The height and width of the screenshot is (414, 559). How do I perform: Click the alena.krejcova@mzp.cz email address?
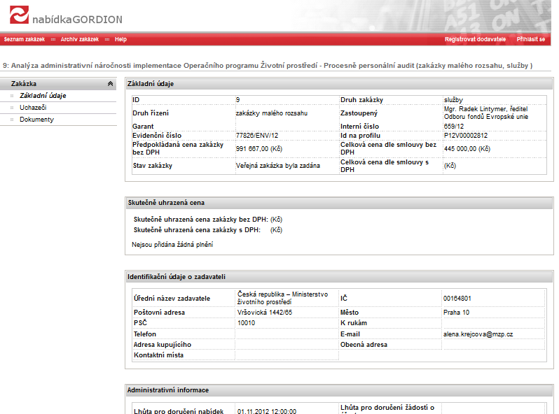[x=478, y=334]
